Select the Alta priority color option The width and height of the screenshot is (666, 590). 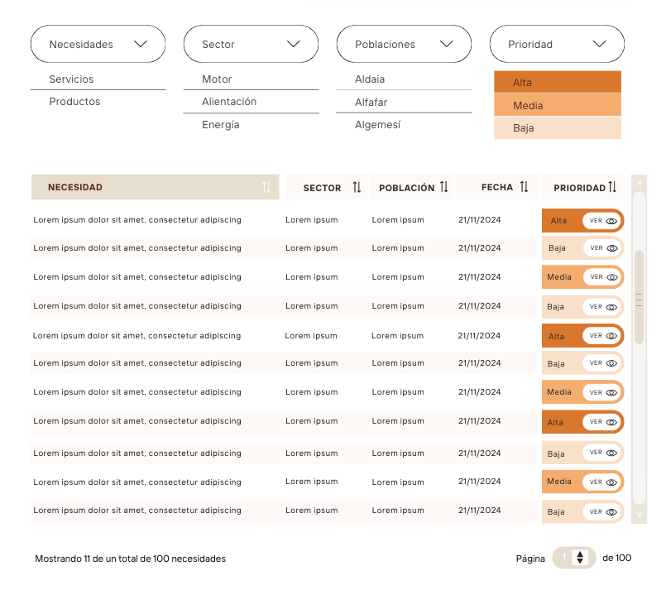click(558, 82)
